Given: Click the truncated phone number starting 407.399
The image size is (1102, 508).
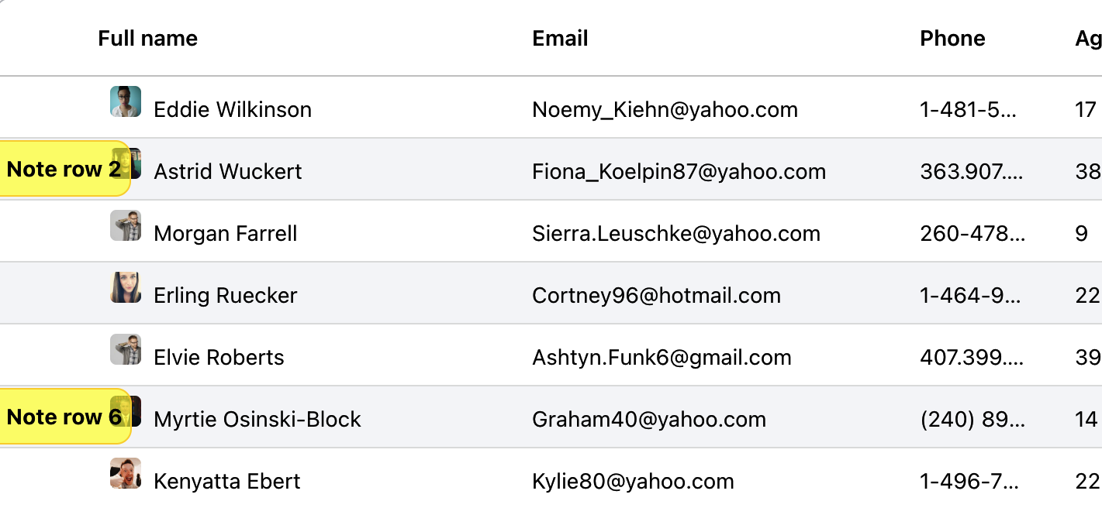Looking at the screenshot, I should click(972, 357).
